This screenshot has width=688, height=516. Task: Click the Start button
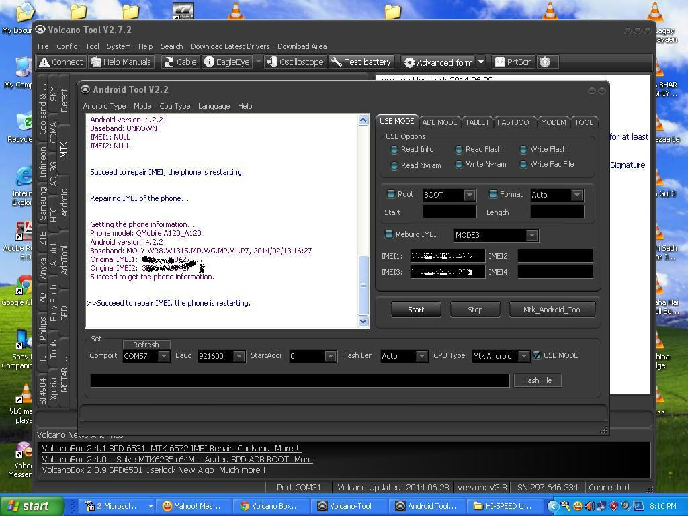(416, 310)
